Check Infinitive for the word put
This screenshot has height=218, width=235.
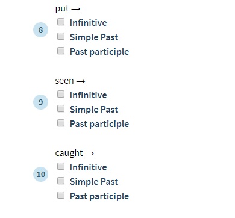coord(61,22)
